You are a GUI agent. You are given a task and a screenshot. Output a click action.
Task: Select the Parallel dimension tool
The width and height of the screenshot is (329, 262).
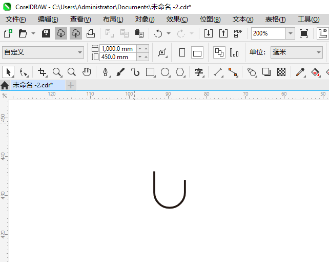click(218, 72)
